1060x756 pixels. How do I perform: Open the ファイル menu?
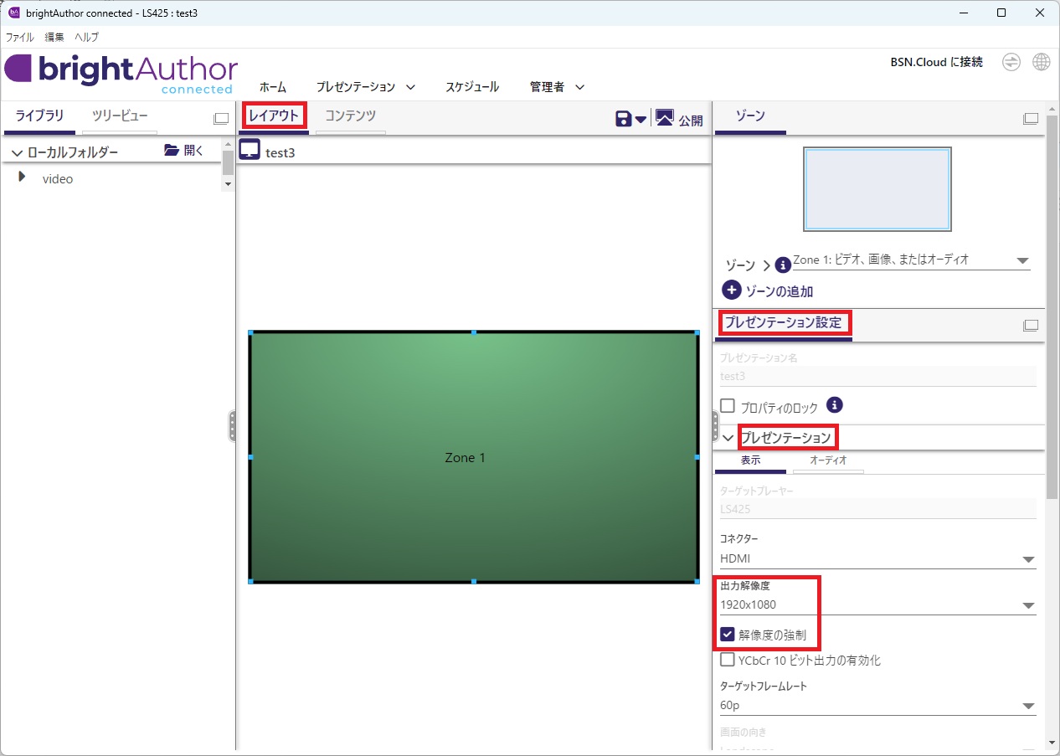tap(20, 37)
